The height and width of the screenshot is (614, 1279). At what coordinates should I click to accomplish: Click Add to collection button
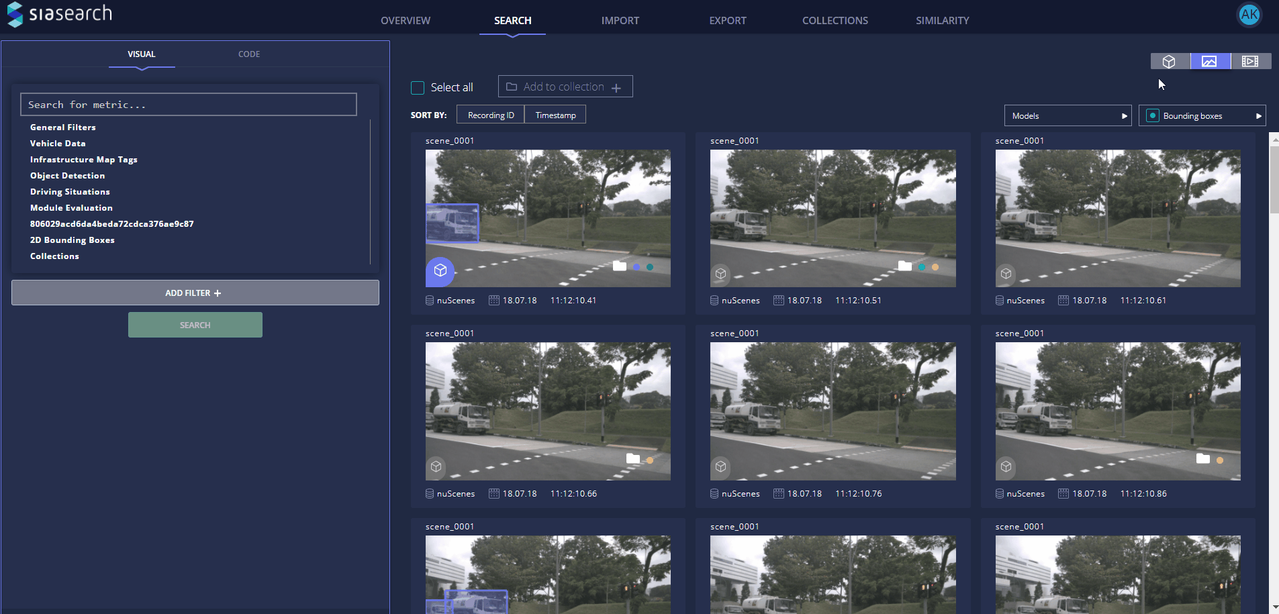[x=565, y=87]
